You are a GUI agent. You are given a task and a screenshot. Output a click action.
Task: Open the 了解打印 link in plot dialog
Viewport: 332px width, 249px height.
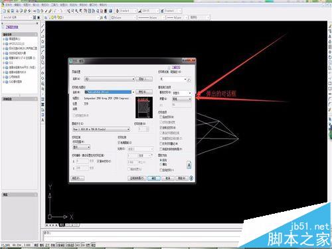[x=176, y=67]
